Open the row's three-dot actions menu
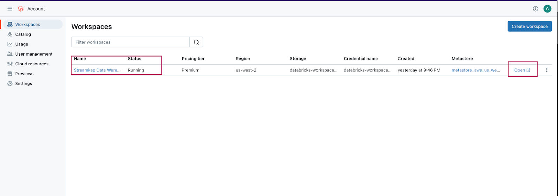 [x=546, y=70]
